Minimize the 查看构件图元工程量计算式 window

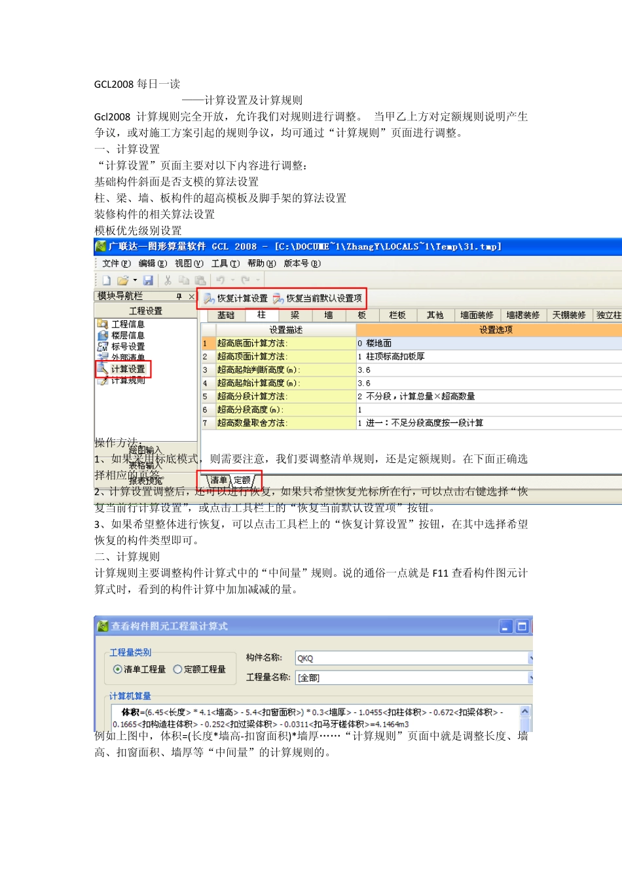point(505,627)
